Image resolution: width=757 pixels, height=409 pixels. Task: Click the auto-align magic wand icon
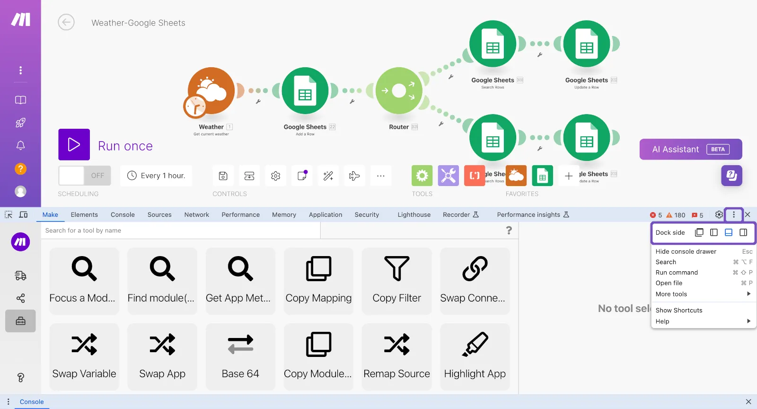328,176
